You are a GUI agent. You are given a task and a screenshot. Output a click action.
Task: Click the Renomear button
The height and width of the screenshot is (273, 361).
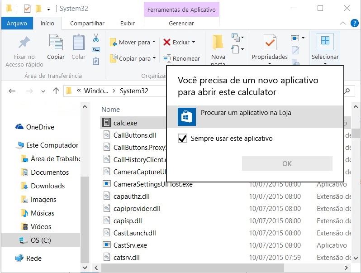coord(181,58)
